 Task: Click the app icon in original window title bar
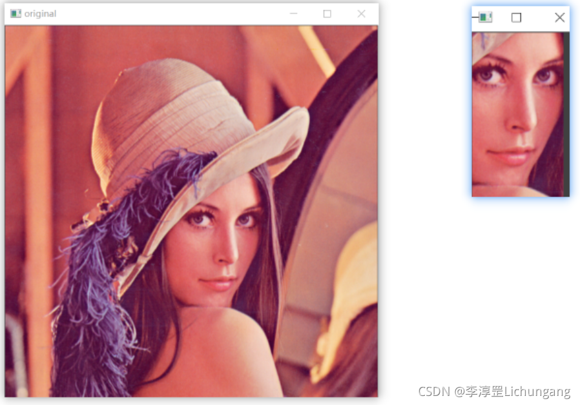(x=16, y=14)
